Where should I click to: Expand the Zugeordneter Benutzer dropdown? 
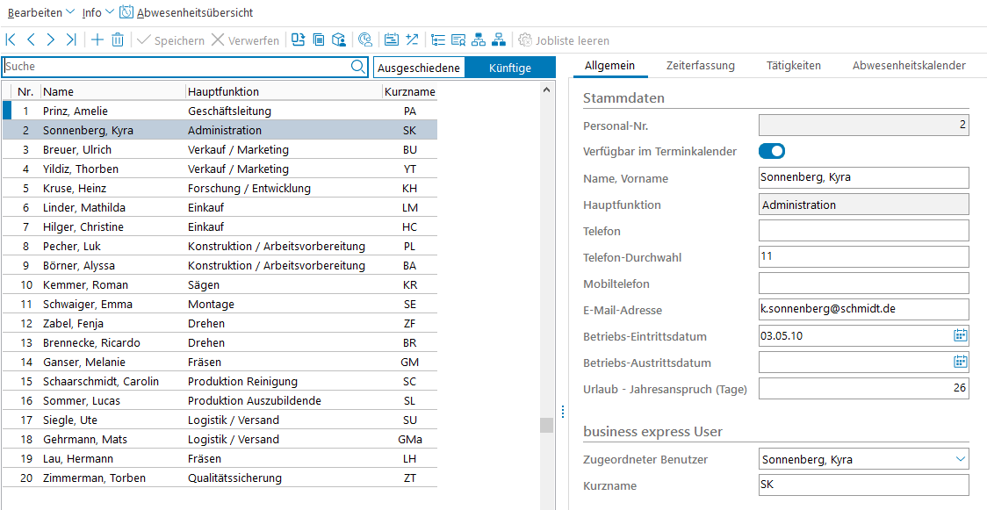point(958,459)
